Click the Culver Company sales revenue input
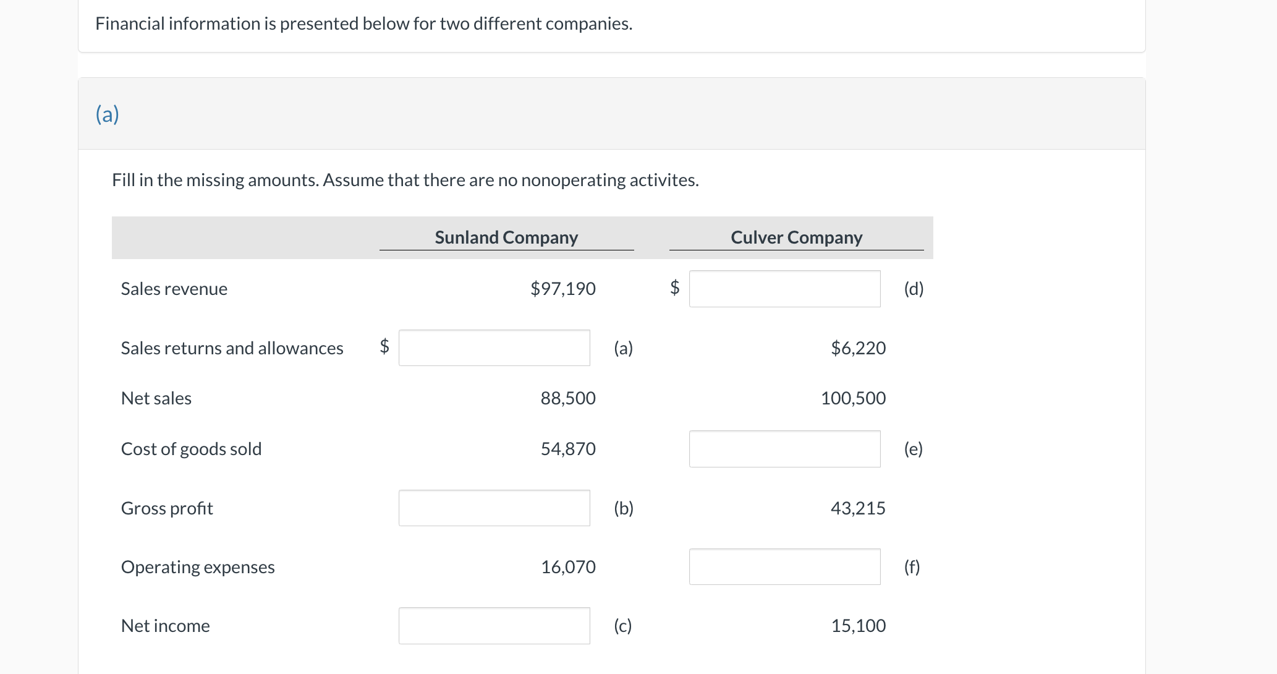 coord(784,289)
